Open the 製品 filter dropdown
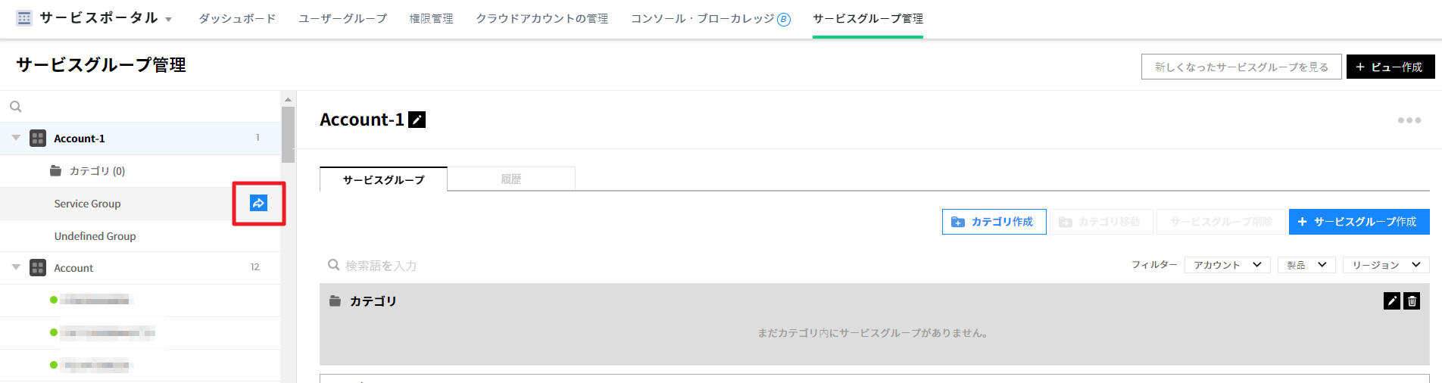Screen dimensions: 1442x383 pyautogui.click(x=1306, y=265)
